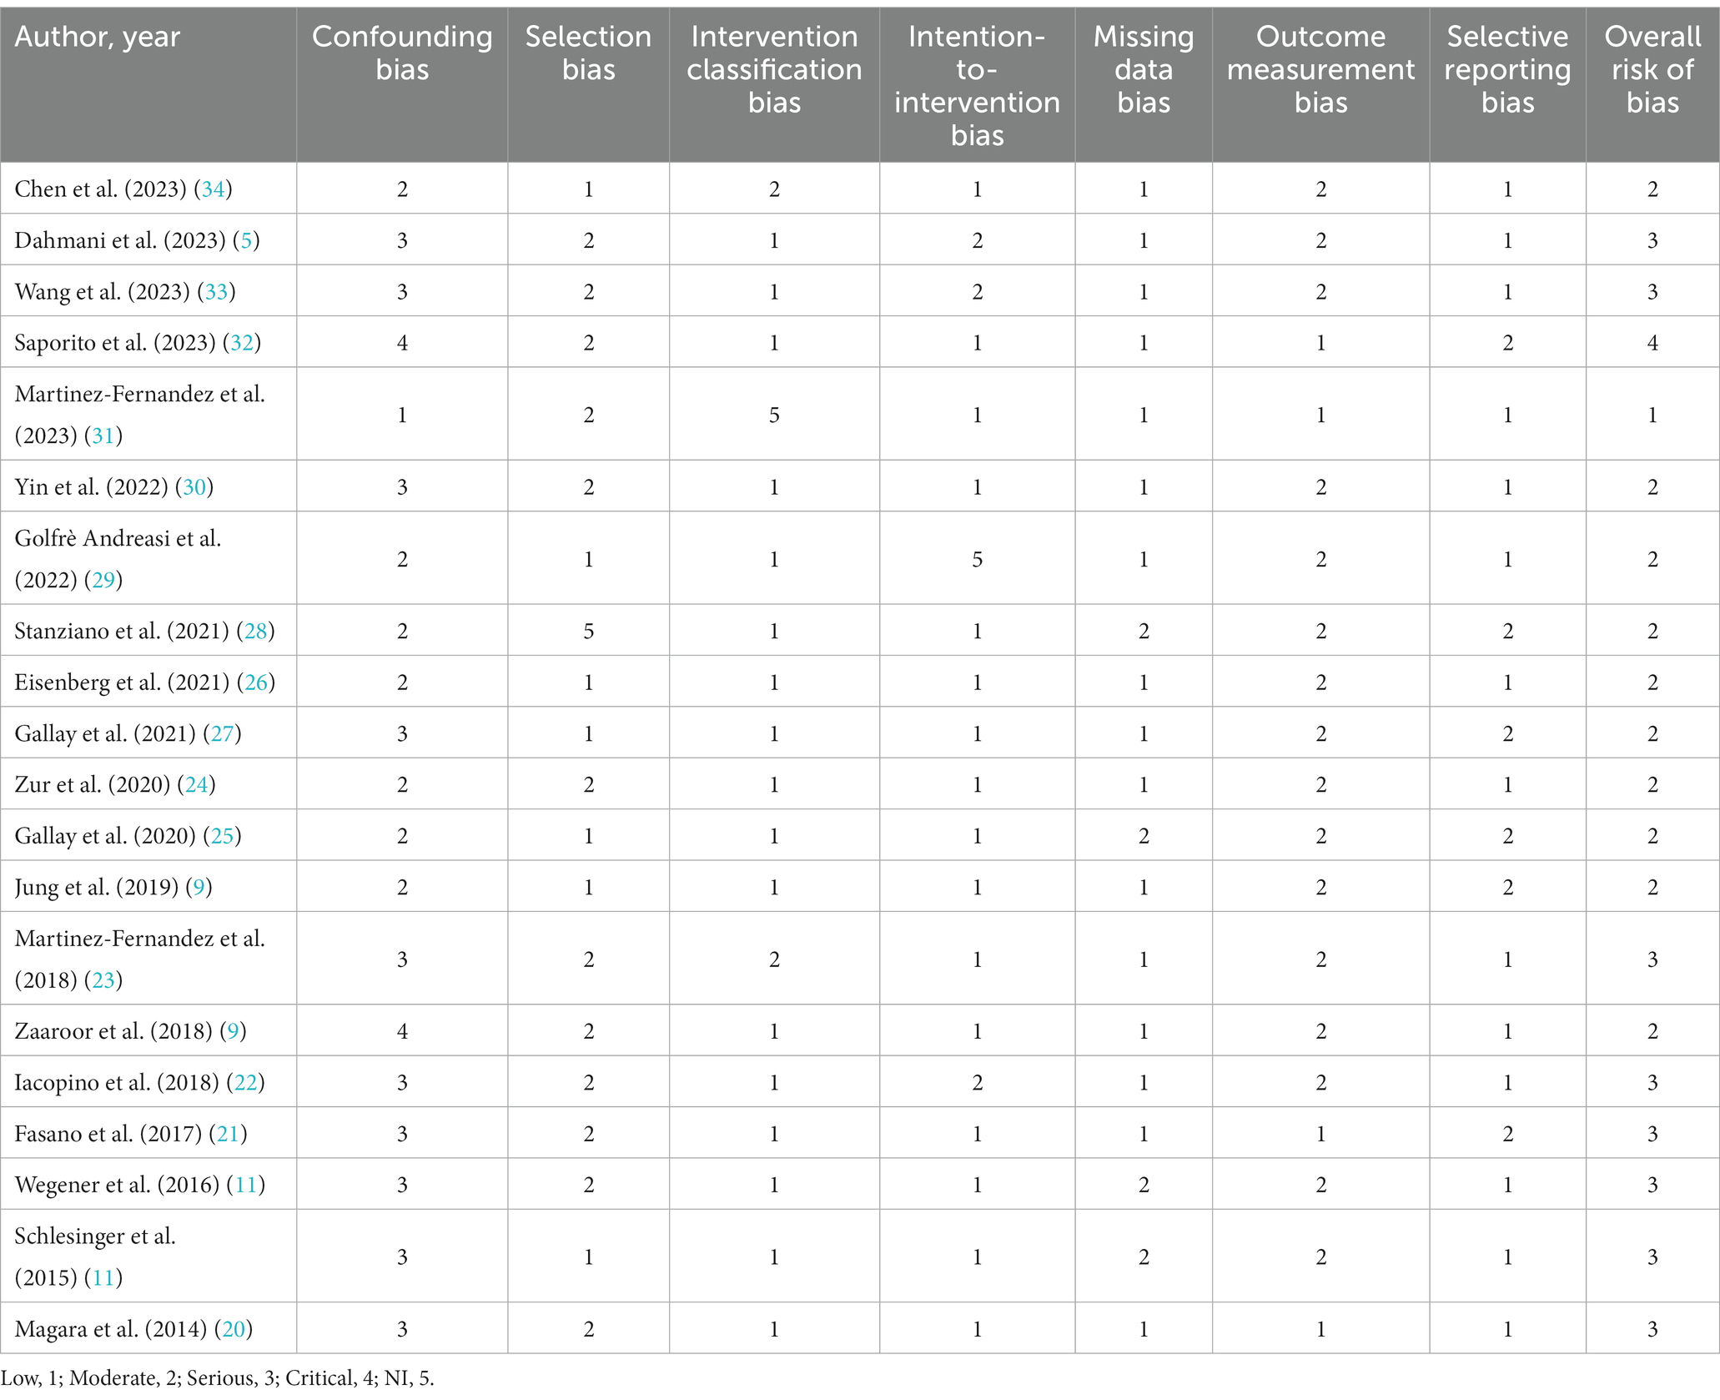Click 'Iacopino et al. (2018)' author text
The image size is (1720, 1400).
[x=117, y=1082]
